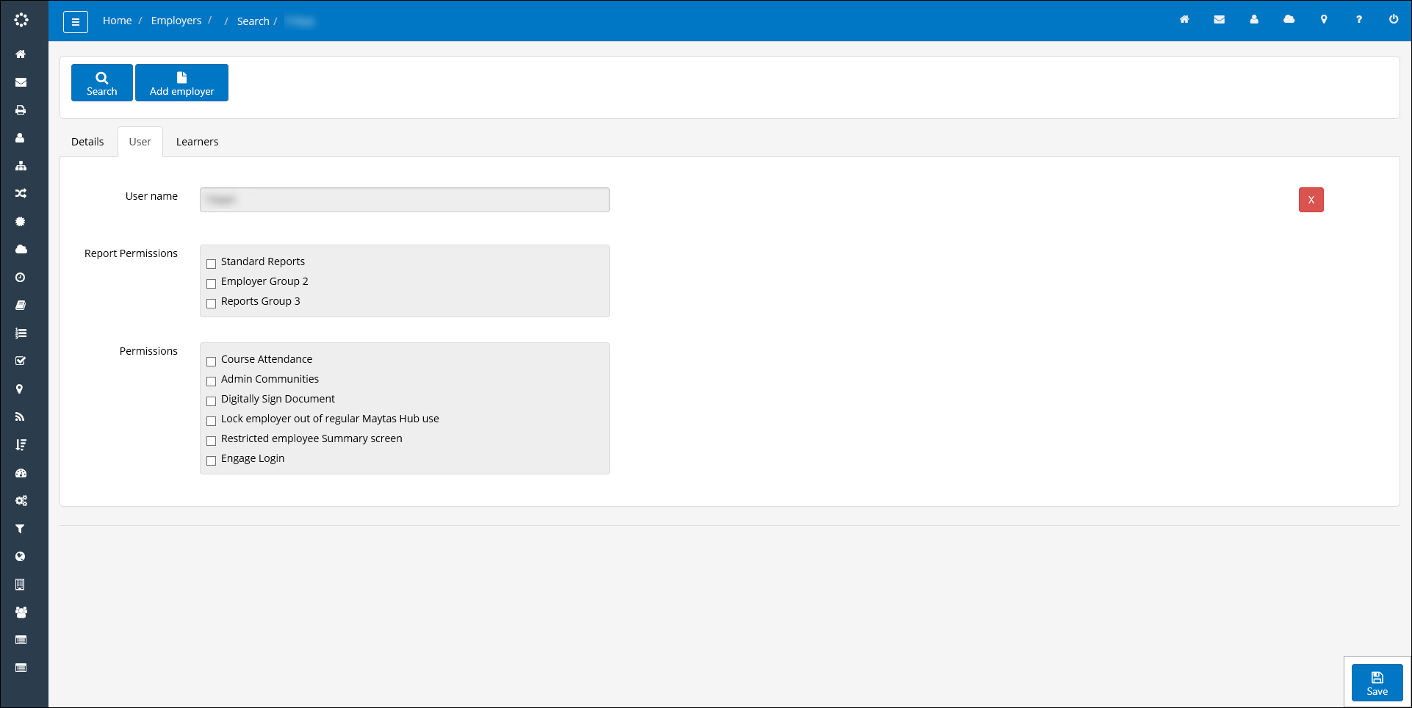
Task: Select the clock icon in the sidebar
Action: point(20,277)
